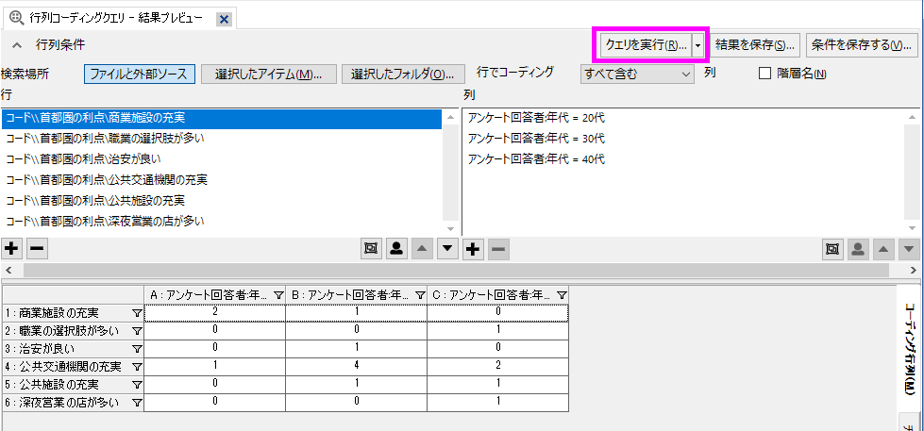
Task: Click the filter icon on row 公共交通機関の充実
Action: [x=136, y=367]
